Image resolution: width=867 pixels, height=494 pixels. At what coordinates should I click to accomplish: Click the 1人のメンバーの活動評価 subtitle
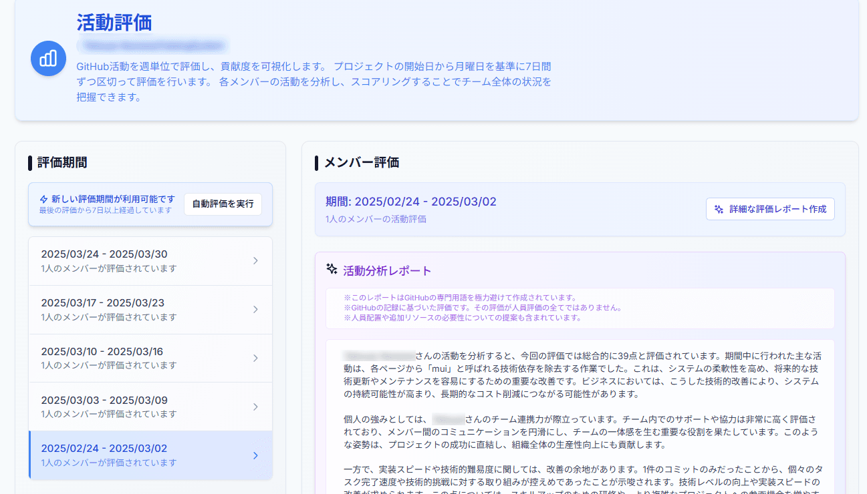tap(376, 219)
